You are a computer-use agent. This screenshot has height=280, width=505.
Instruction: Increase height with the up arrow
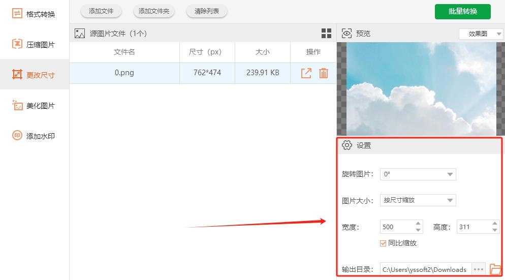(495, 223)
